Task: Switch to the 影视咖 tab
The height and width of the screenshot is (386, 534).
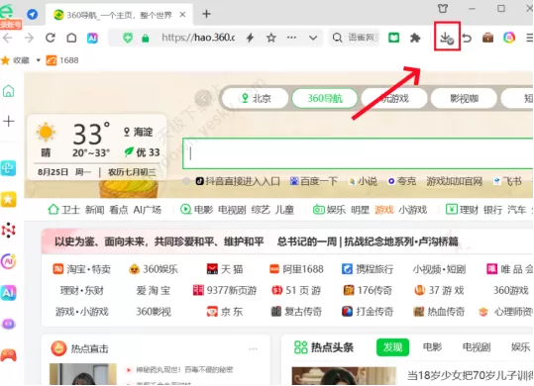Action: click(464, 99)
